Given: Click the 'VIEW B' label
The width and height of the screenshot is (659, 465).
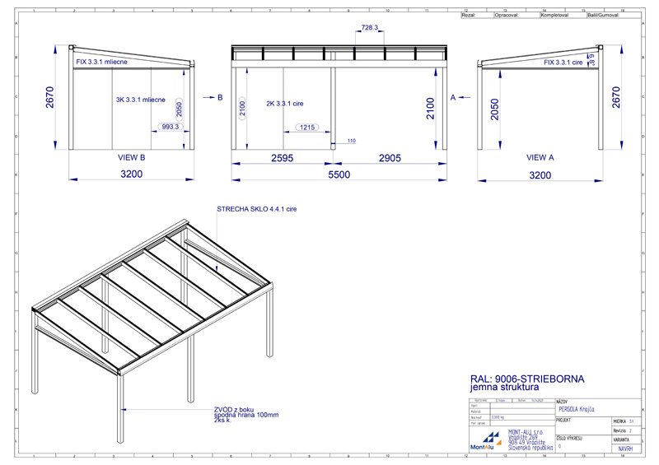Looking at the screenshot, I should pos(132,157).
